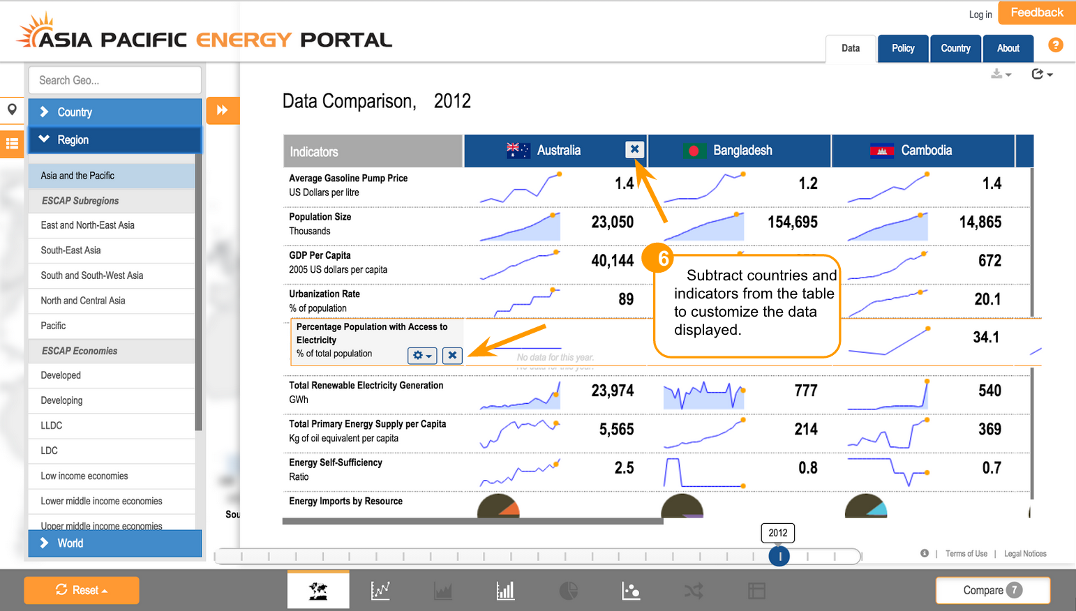1076x611 pixels.
Task: Open the share dropdown menu
Action: pyautogui.click(x=1041, y=74)
